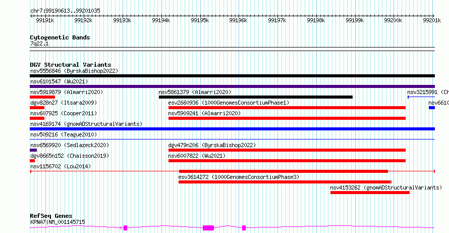Click the nsv5556846 (ByrskaBishop2022) label

pos(74,71)
